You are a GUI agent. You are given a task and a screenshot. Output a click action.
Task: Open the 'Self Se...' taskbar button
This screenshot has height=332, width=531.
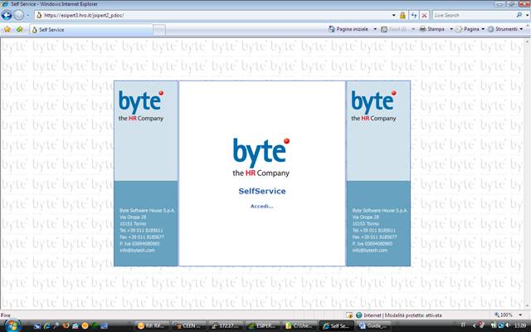(336, 326)
